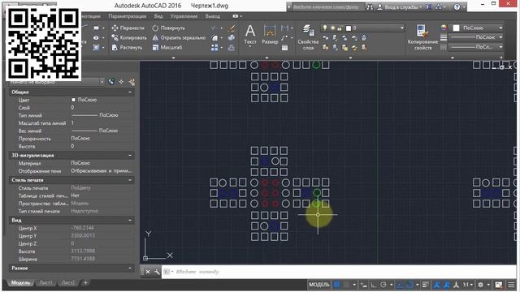
Task: Click Toggle PICKADD icon in Properties palette
Action: [x=111, y=81]
